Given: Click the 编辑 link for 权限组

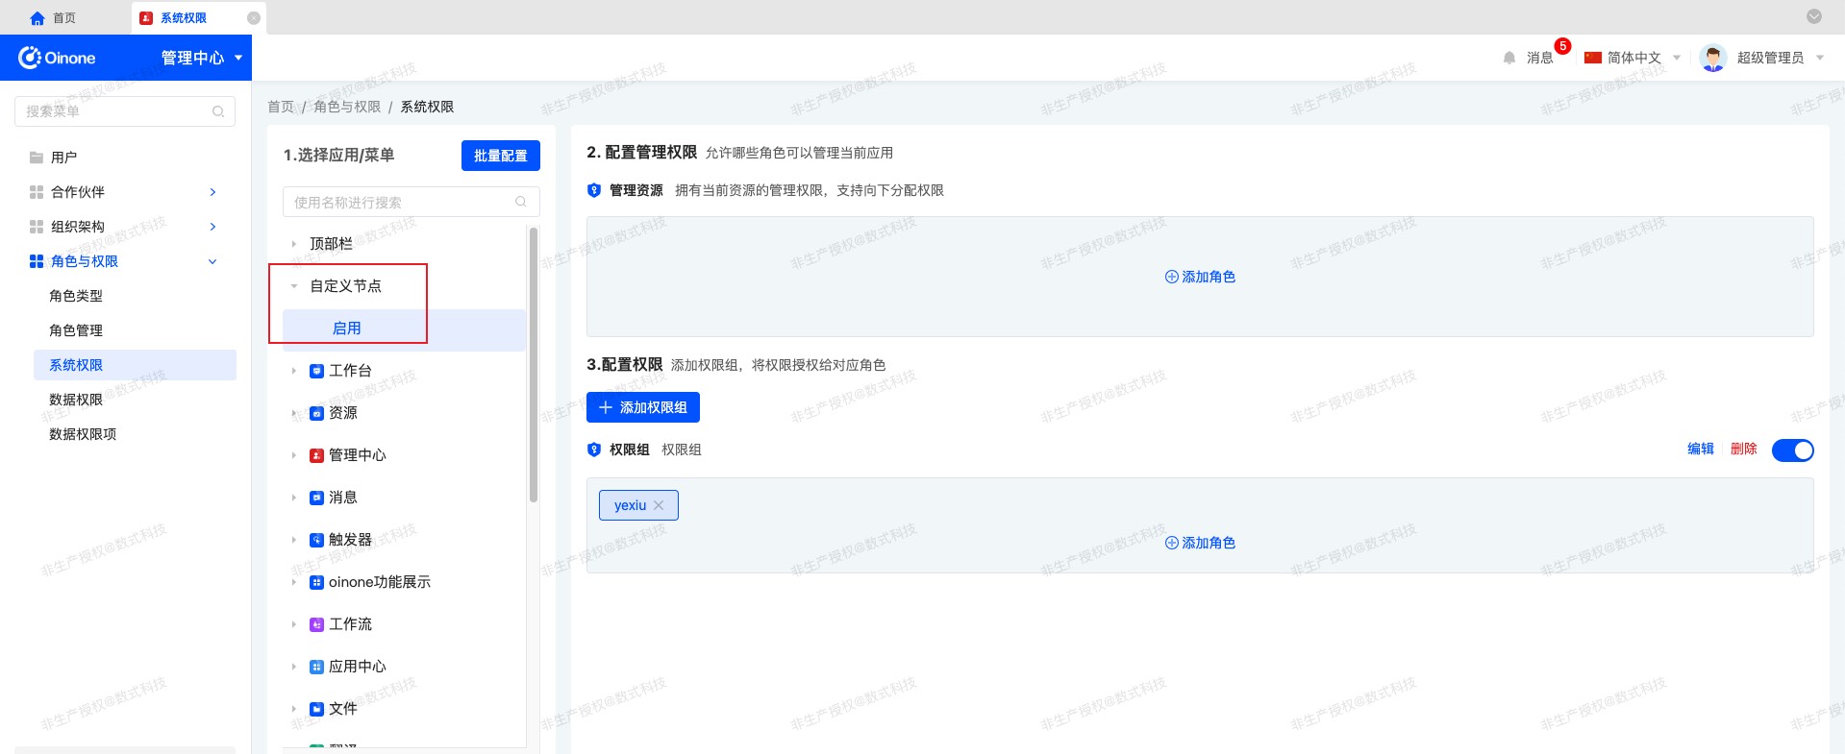Looking at the screenshot, I should tap(1701, 449).
